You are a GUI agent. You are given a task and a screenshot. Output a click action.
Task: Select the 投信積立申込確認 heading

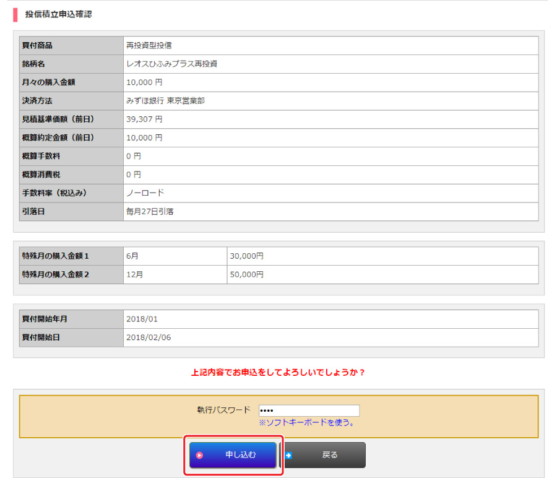click(59, 14)
